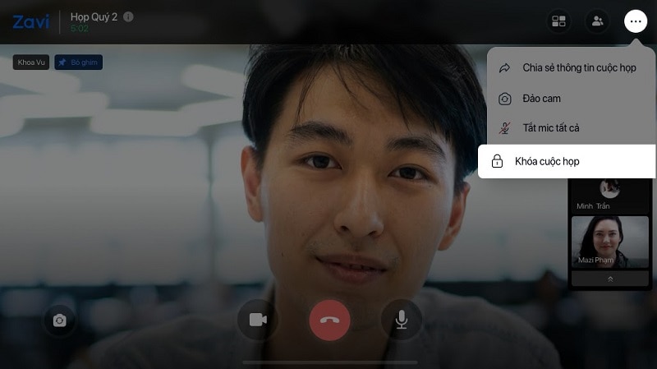Select Tắt mic tất cả option
This screenshot has width=657, height=369.
point(550,128)
